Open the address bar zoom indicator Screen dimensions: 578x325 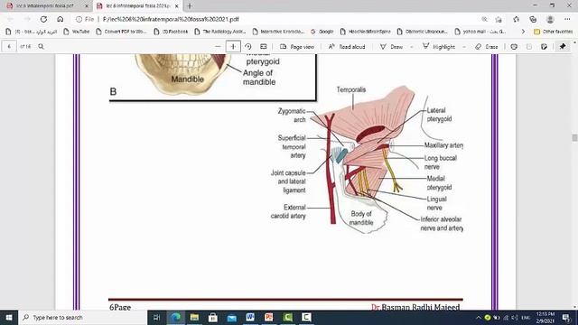click(x=484, y=19)
